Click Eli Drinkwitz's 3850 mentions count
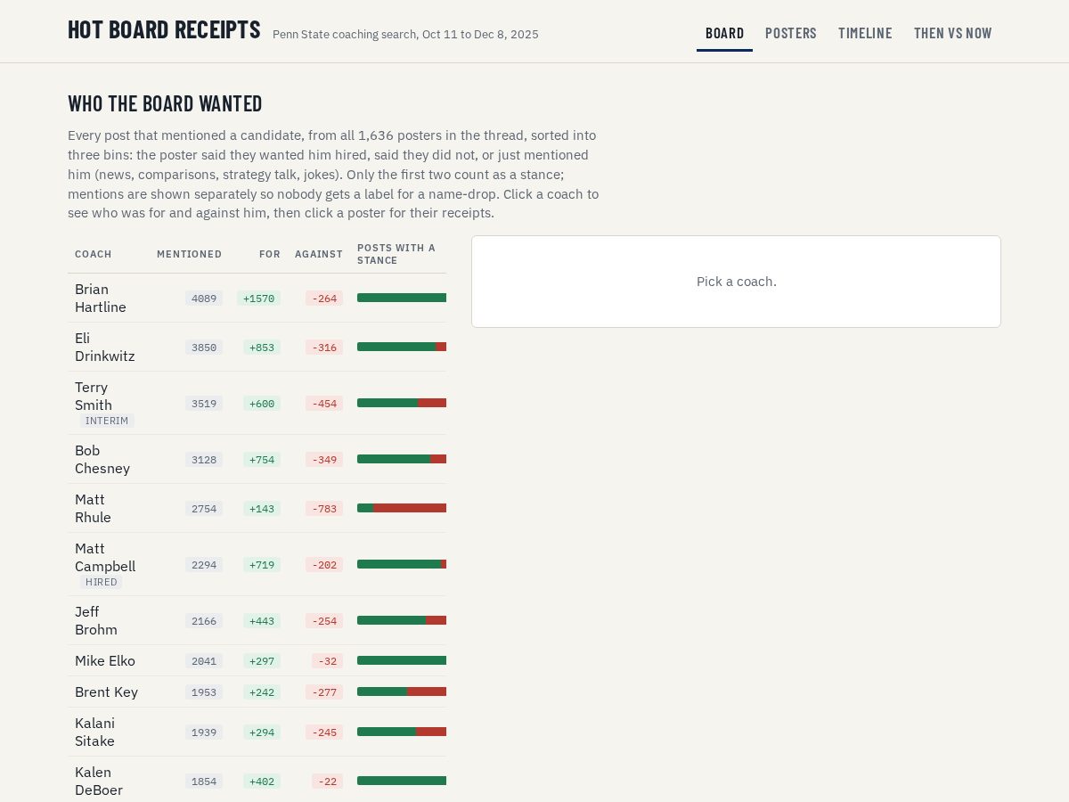Viewport: 1069px width, 802px height. click(x=204, y=348)
